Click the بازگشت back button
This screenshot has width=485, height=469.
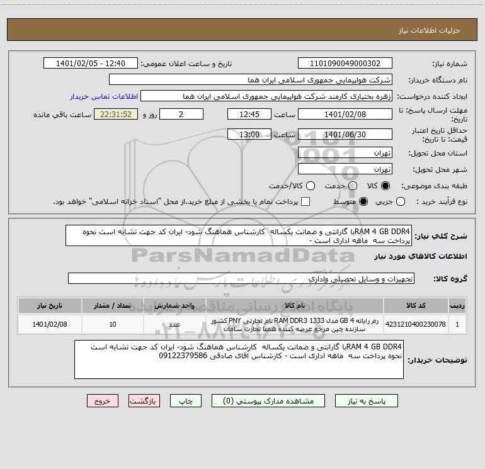tap(144, 401)
